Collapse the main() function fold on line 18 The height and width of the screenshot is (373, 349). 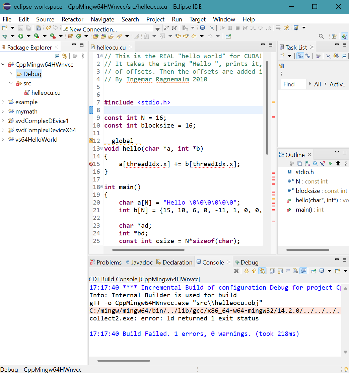(x=102, y=187)
